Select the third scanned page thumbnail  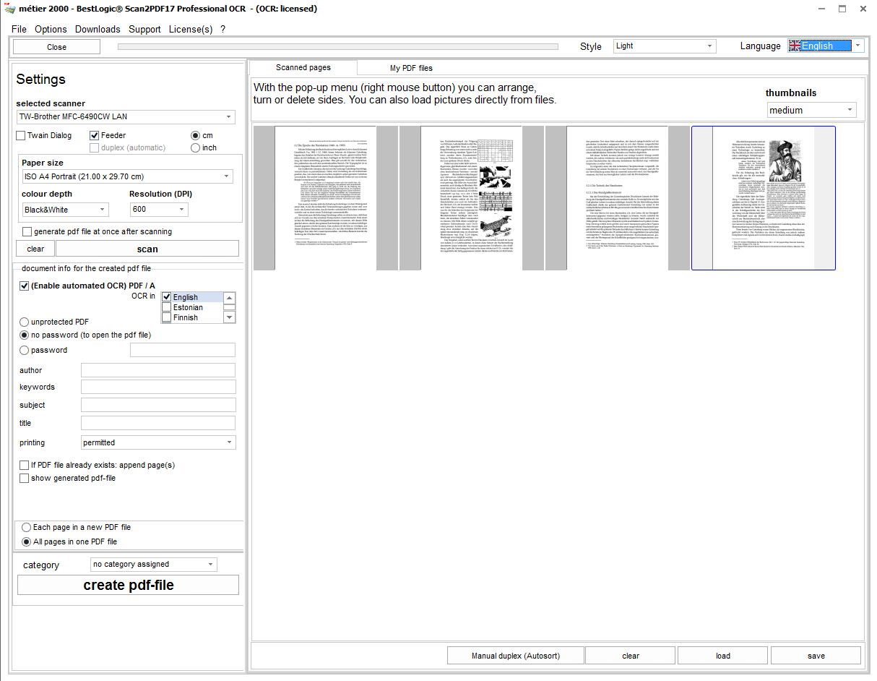tap(618, 198)
